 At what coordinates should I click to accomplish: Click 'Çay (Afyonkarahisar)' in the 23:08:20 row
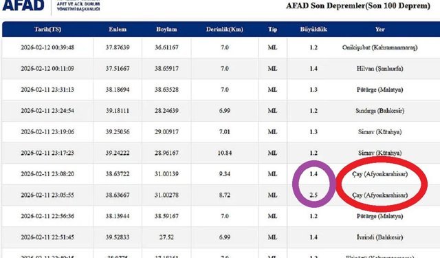(x=379, y=174)
